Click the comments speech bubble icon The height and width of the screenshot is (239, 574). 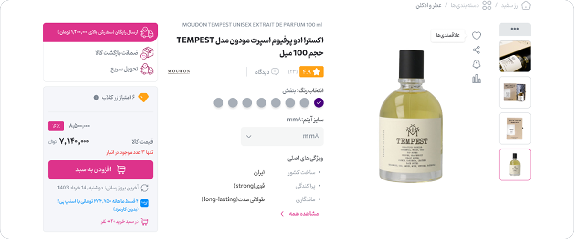275,72
